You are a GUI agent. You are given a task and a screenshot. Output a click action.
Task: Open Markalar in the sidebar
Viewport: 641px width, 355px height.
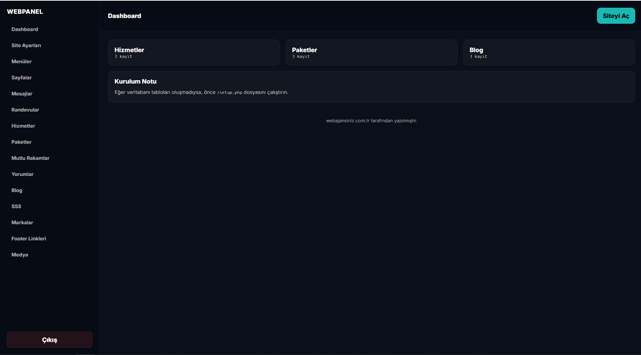(22, 223)
